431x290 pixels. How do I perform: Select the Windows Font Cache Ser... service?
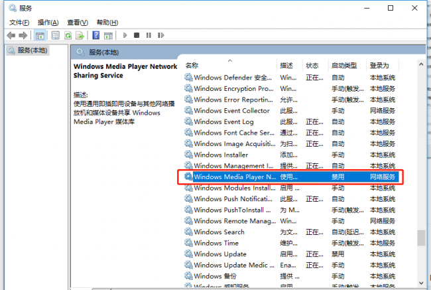click(x=291, y=133)
